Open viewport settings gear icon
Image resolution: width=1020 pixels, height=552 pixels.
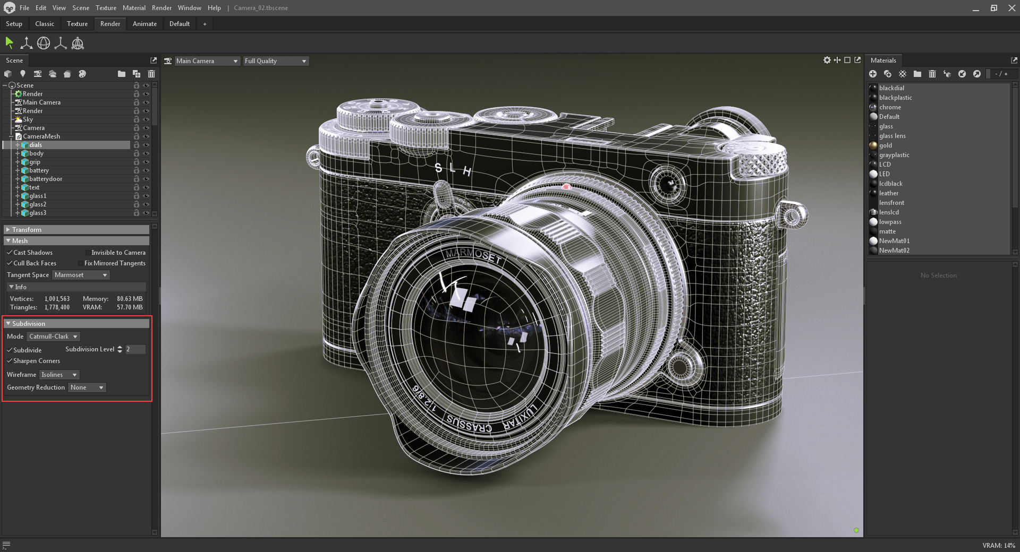pos(827,60)
